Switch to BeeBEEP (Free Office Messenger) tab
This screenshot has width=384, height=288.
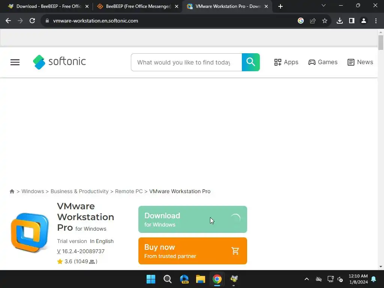click(x=137, y=6)
